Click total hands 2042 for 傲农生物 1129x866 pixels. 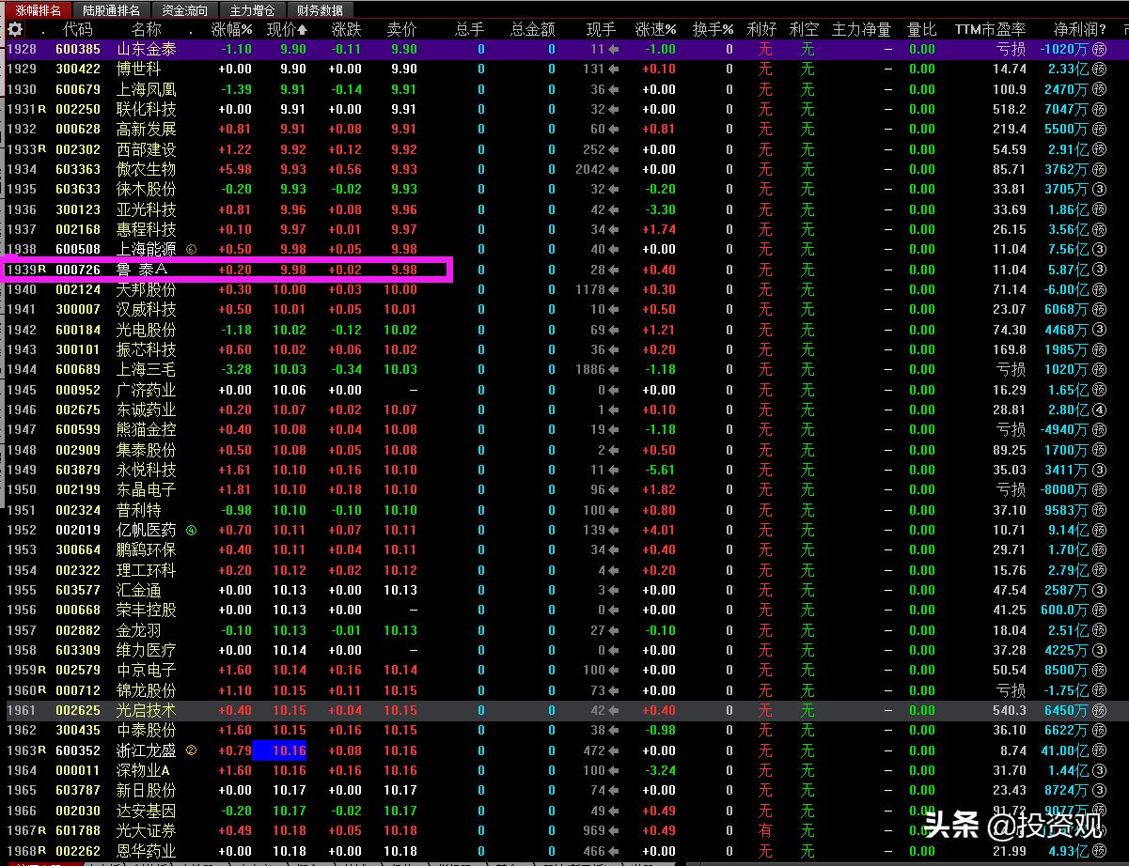pos(590,169)
